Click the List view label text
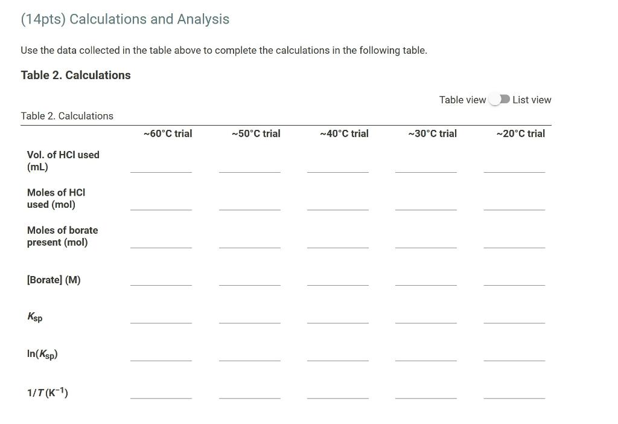618x424 pixels. [532, 100]
